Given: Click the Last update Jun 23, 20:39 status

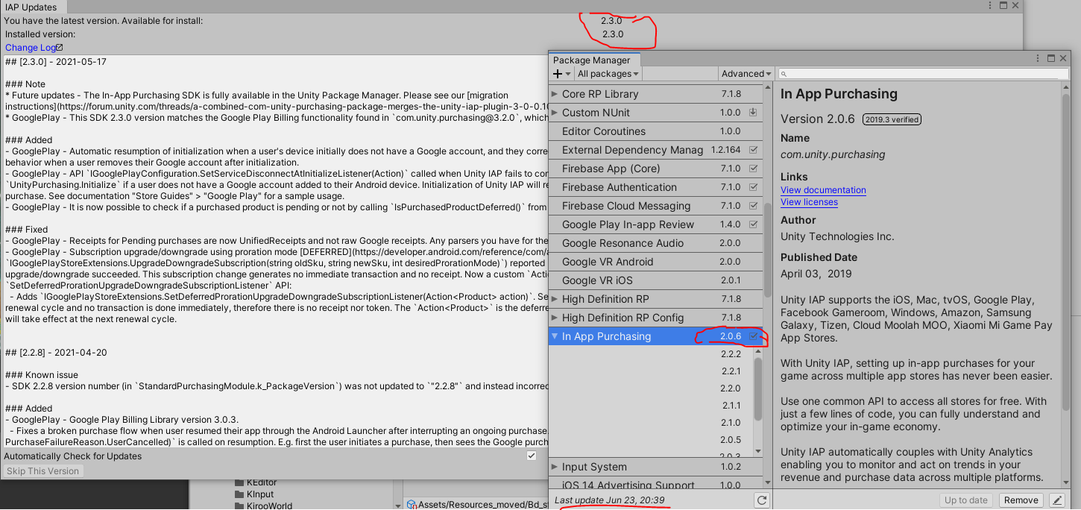Looking at the screenshot, I should (x=609, y=500).
